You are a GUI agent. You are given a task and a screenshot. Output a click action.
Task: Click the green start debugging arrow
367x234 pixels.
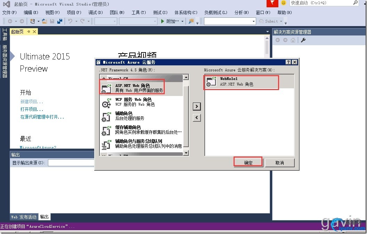click(x=162, y=21)
